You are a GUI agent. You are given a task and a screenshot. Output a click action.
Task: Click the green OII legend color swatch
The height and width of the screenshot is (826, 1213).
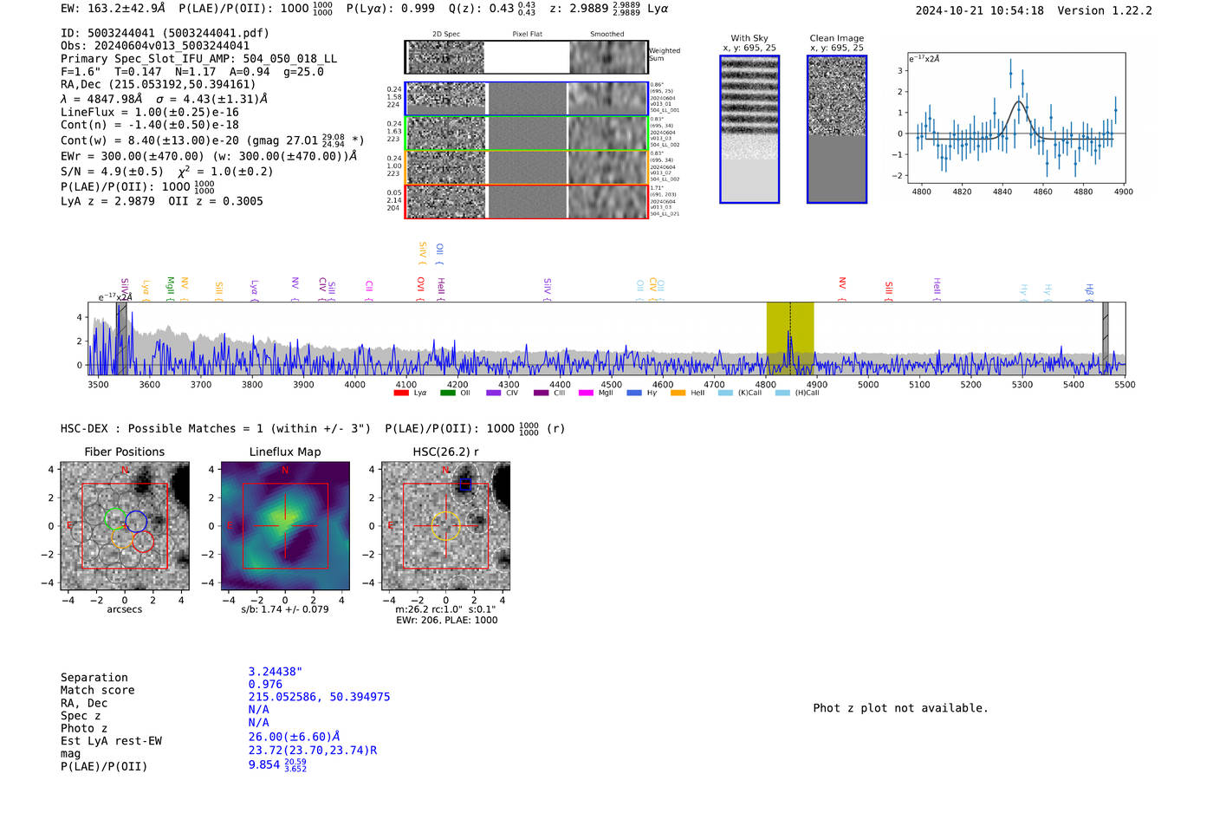coord(447,393)
